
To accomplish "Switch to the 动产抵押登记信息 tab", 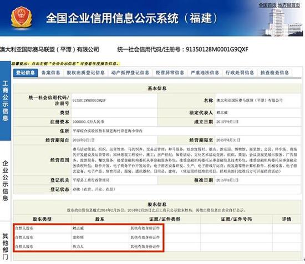I will pyautogui.click(x=130, y=73).
